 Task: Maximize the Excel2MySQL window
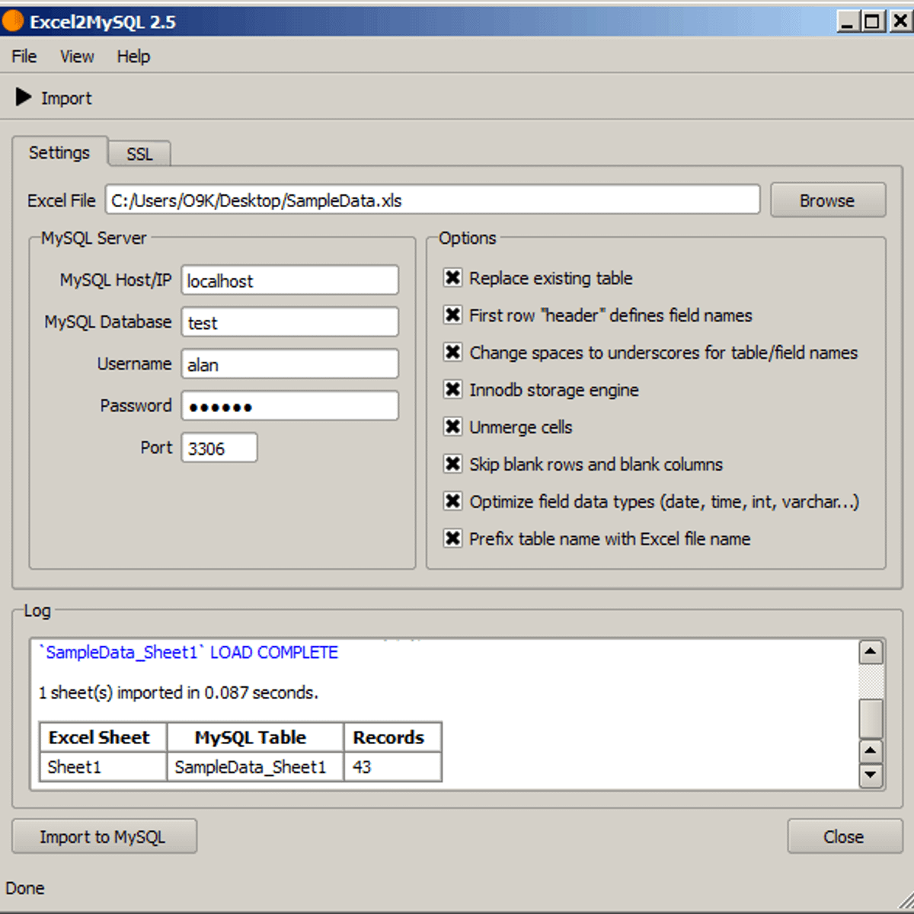873,21
